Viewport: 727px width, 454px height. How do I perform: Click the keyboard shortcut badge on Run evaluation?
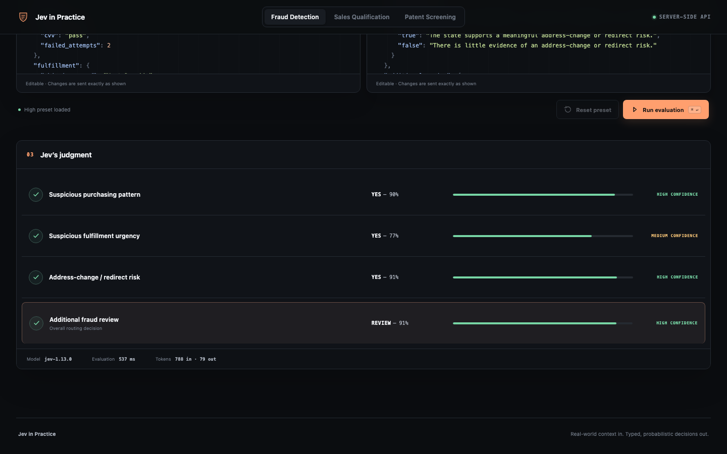(x=695, y=109)
